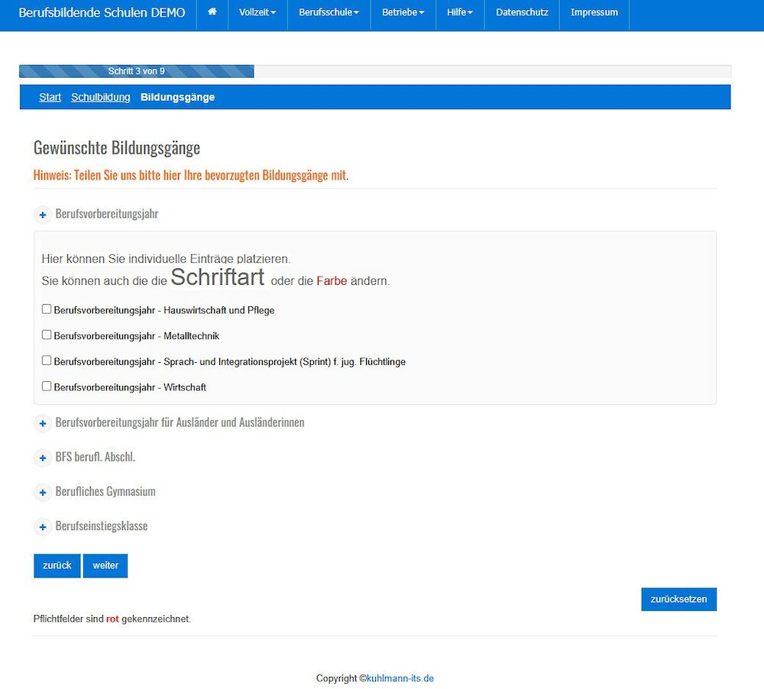Enable the Wirtschaft checkbox
Screen dimensions: 764x689
47,386
